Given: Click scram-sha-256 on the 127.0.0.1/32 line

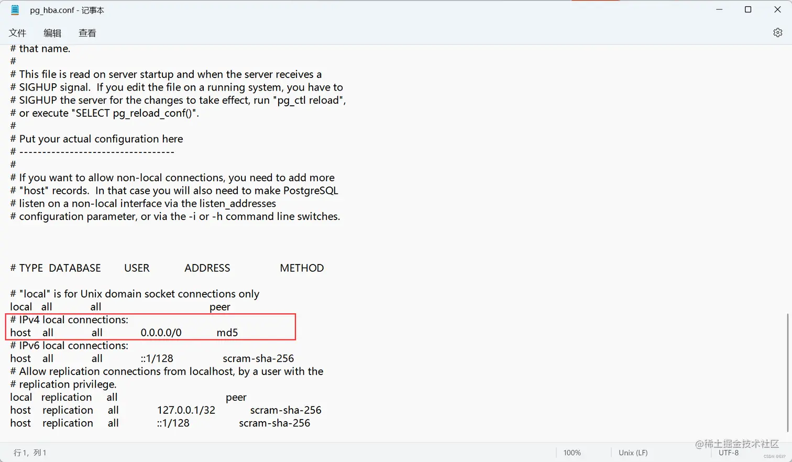Looking at the screenshot, I should pos(286,410).
